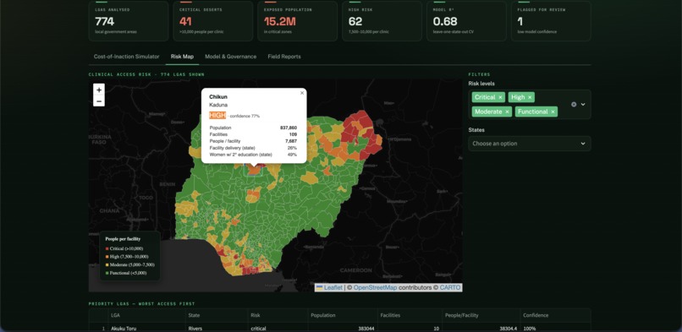Click the Exposed Population 15.2M card
The width and height of the screenshot is (682, 332).
(x=298, y=21)
